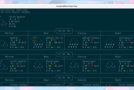Click the current precipitation '0.0 mm' value
The image size is (134, 90).
[12, 26]
